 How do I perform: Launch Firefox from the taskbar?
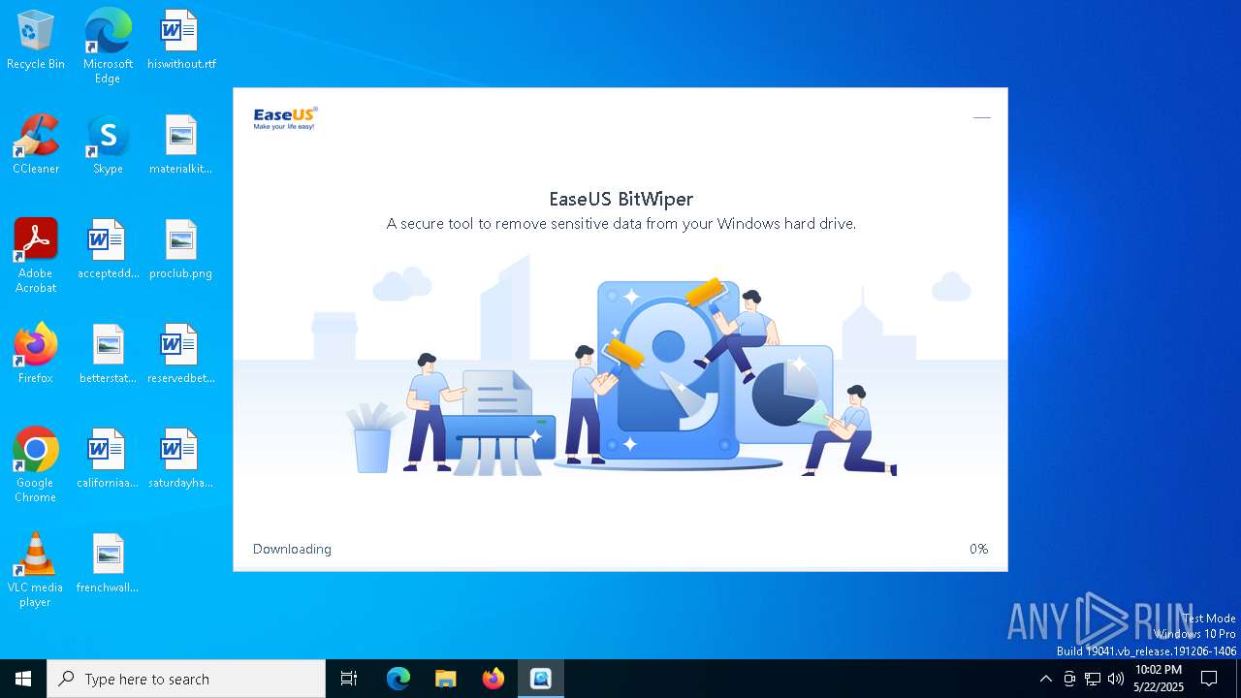pyautogui.click(x=493, y=679)
